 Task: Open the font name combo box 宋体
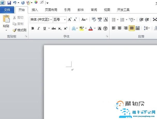(41, 19)
